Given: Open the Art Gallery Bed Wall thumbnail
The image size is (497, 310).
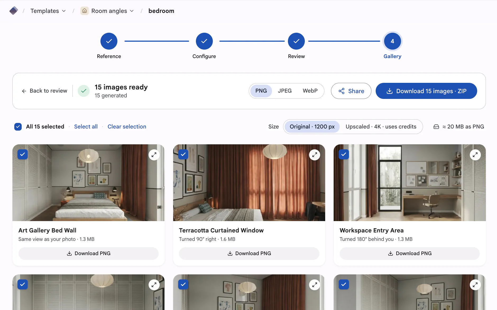Looking at the screenshot, I should point(89,183).
